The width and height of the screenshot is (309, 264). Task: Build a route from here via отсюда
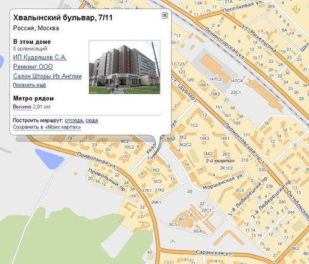pyautogui.click(x=74, y=120)
